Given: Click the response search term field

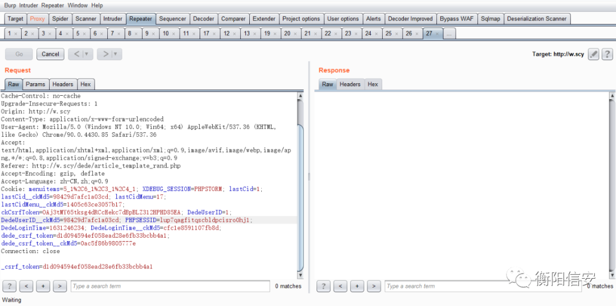Looking at the screenshot, I should click(483, 286).
